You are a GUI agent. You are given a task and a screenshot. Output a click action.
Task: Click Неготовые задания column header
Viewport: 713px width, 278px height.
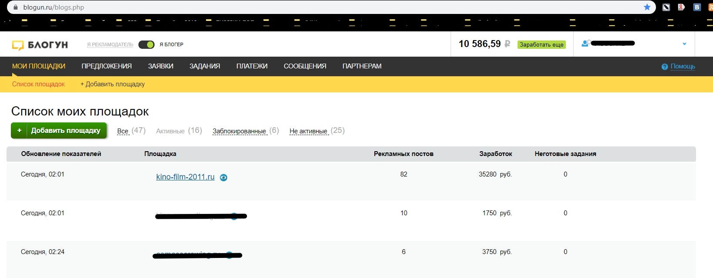[565, 154]
